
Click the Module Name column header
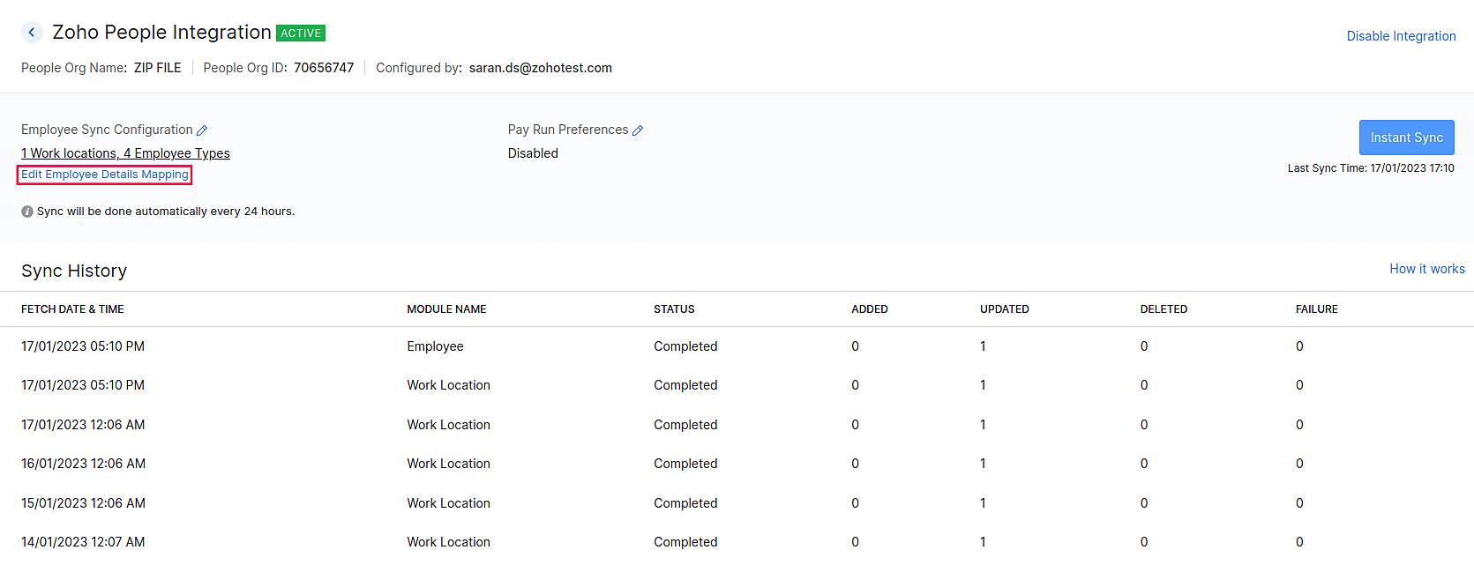pos(446,309)
